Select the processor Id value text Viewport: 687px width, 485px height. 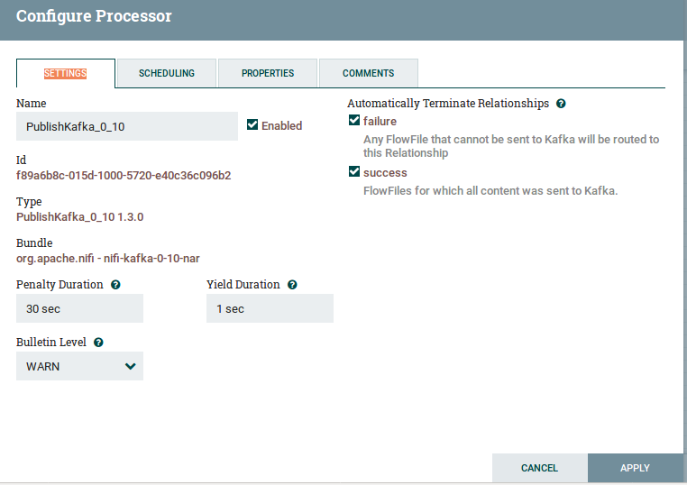pos(124,175)
